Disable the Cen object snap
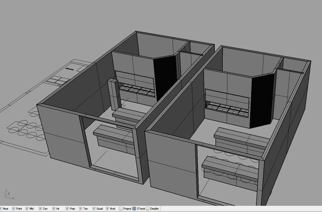 (x=40, y=208)
